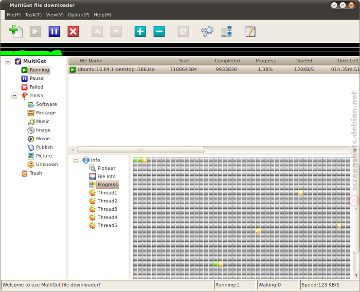Move task down with down-arrow icon
This screenshot has height=292, width=360.
[x=116, y=31]
